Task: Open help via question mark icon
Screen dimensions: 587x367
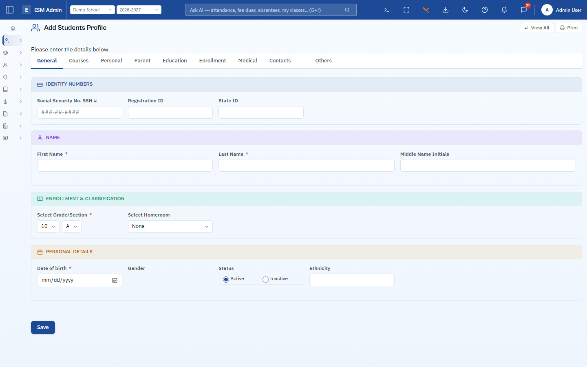Action: pyautogui.click(x=485, y=10)
